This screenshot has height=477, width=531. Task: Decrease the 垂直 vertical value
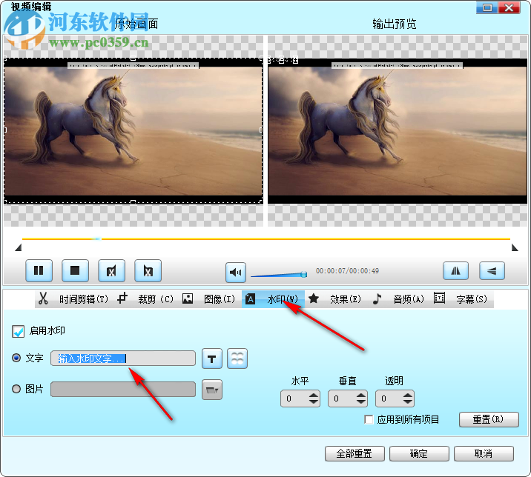pyautogui.click(x=361, y=402)
